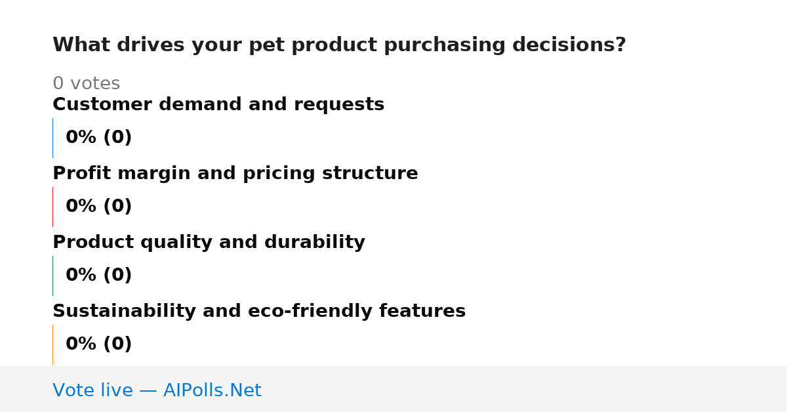Choose Product quality and durability option
This screenshot has height=412, width=787.
(x=209, y=242)
